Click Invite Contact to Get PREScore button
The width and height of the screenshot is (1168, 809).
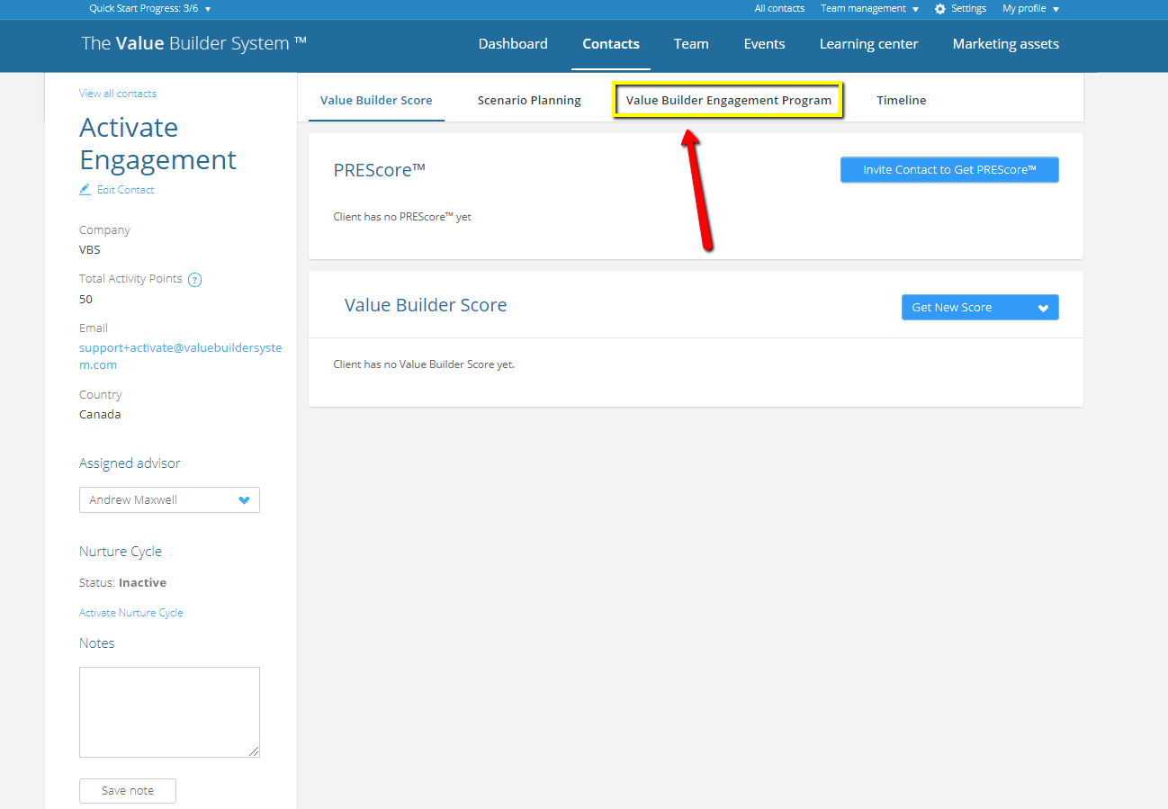(949, 169)
